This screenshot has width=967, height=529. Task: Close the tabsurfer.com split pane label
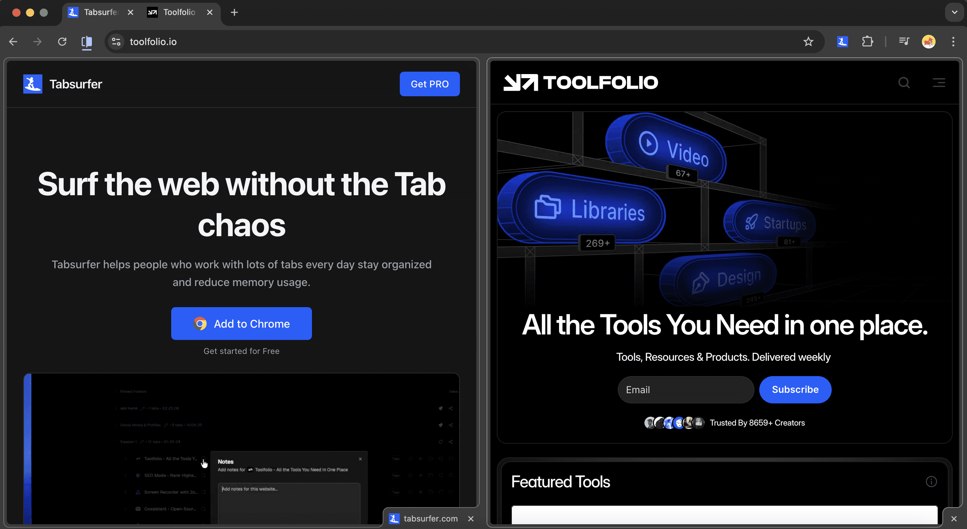pyautogui.click(x=471, y=518)
